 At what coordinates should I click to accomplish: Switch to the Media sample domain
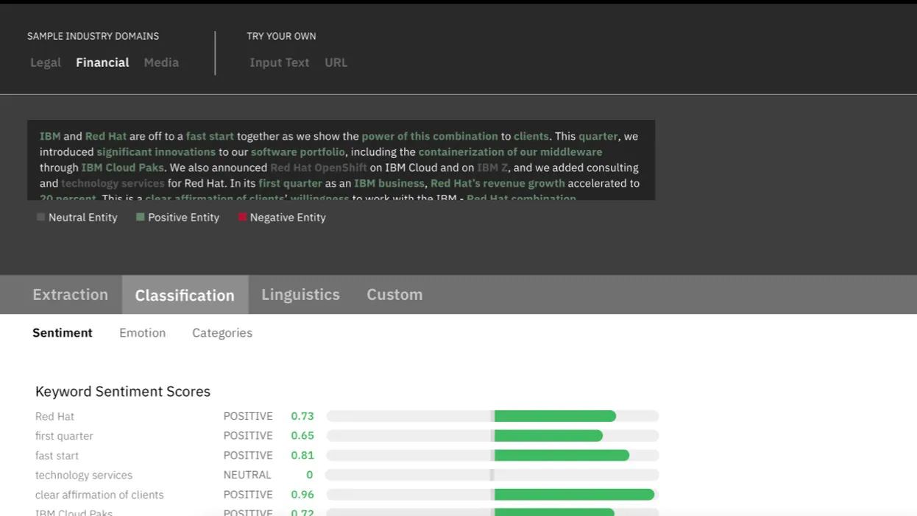pos(161,62)
